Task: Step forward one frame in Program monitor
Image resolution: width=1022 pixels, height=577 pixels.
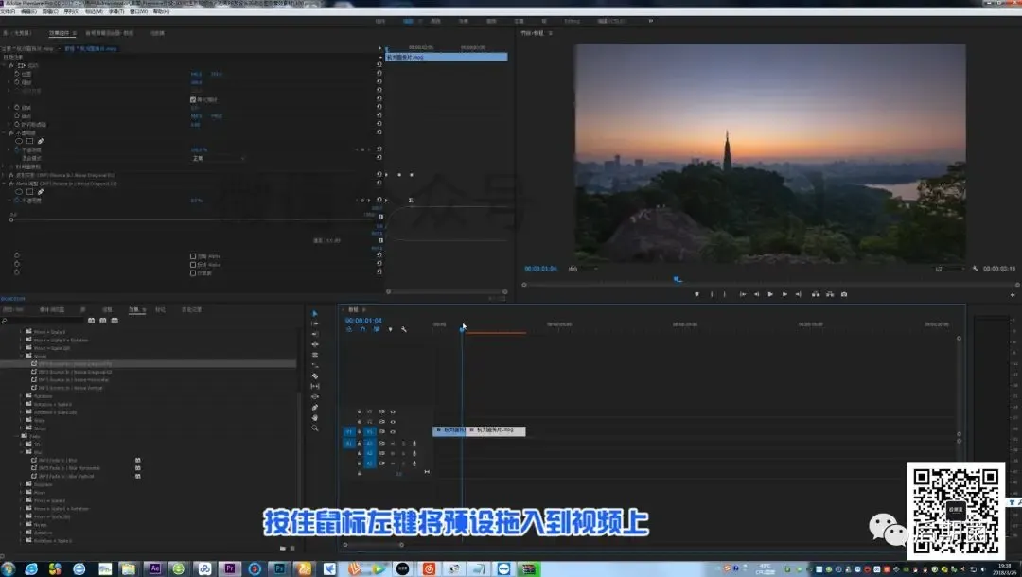Action: (x=784, y=294)
